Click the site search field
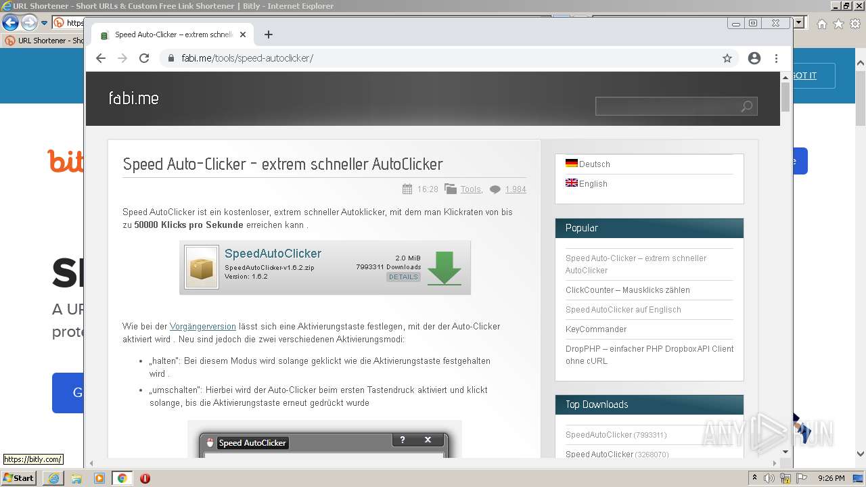This screenshot has width=866, height=487. coord(668,106)
